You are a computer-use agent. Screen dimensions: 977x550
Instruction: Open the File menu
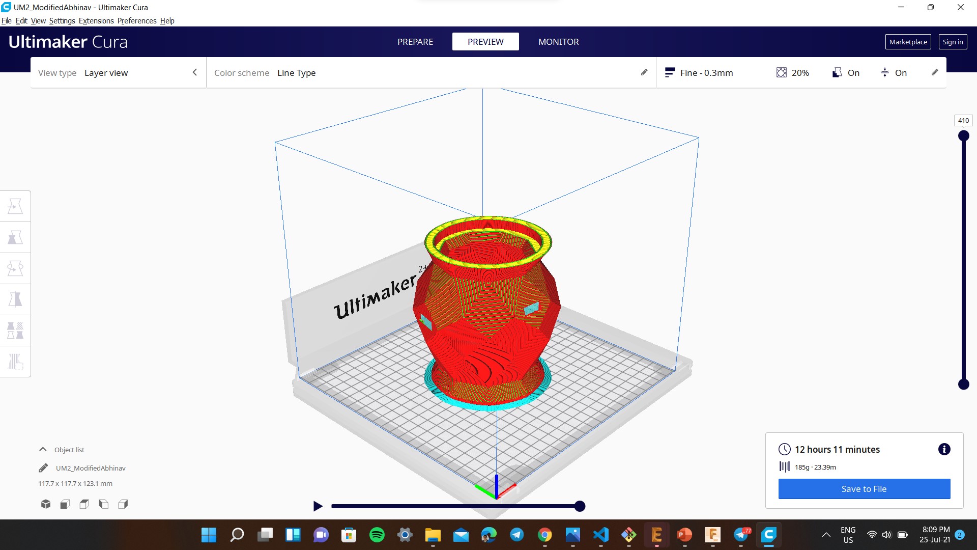(7, 21)
